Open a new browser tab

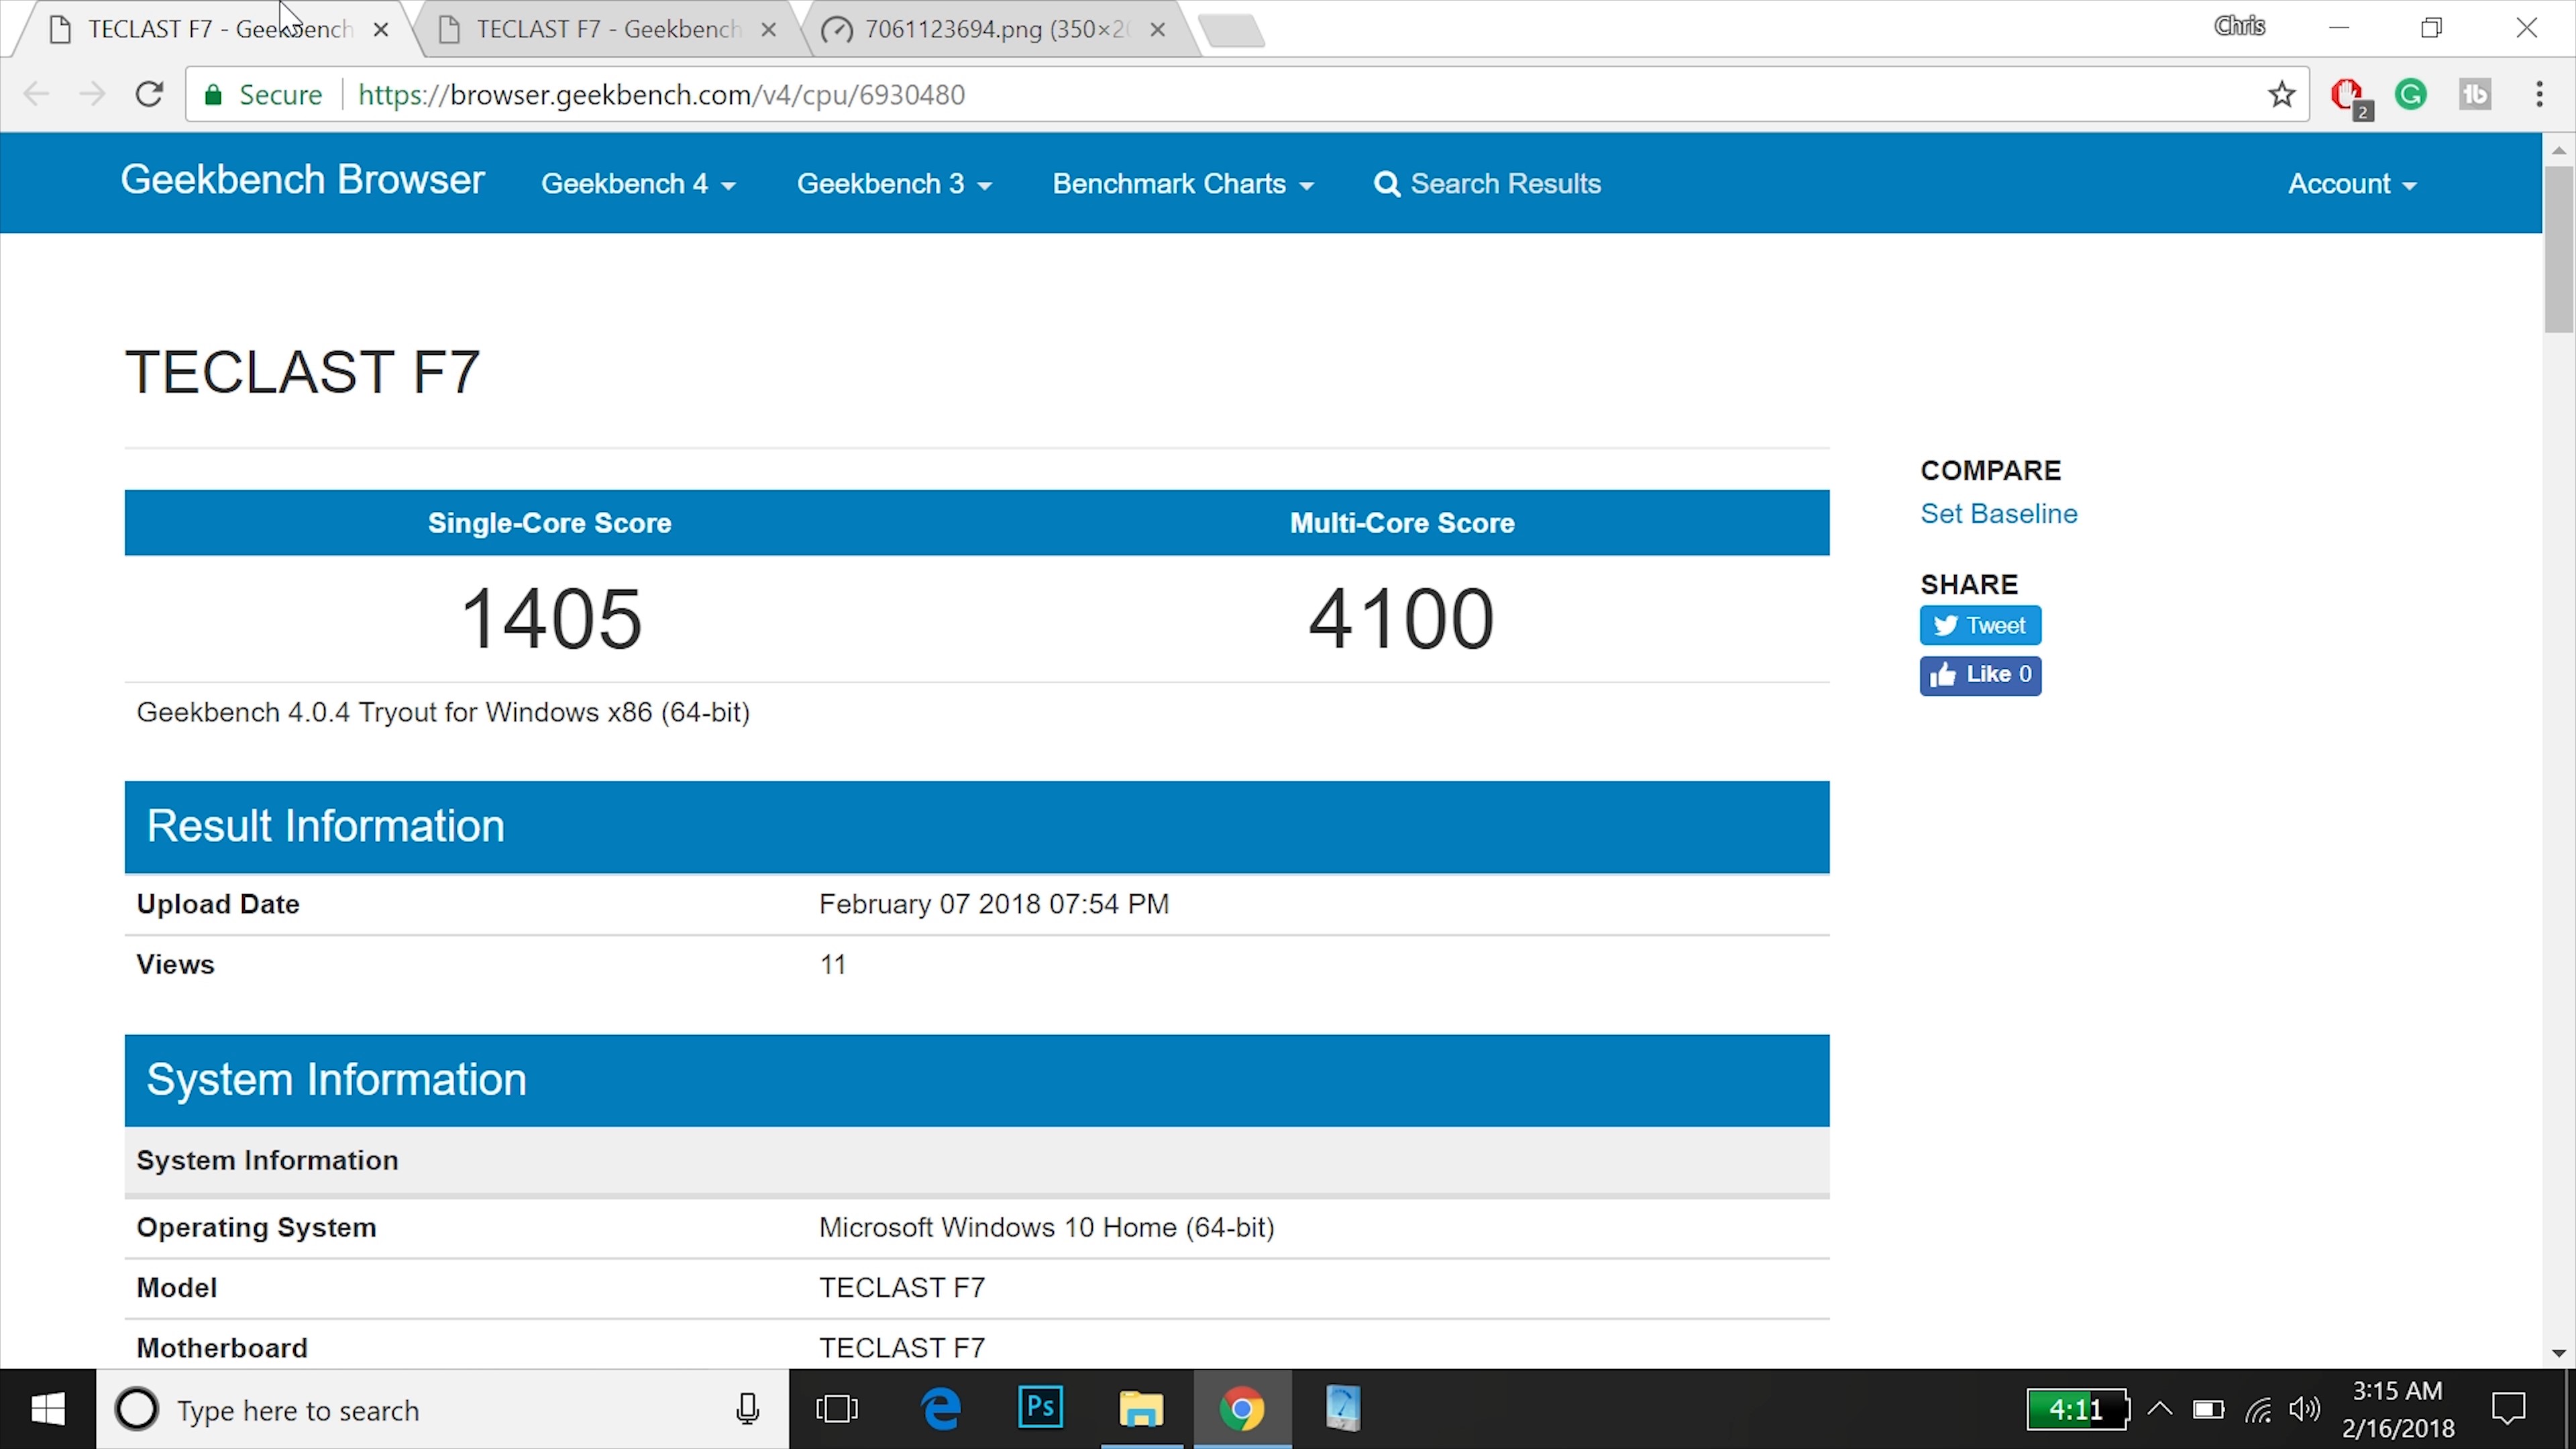[x=1232, y=30]
